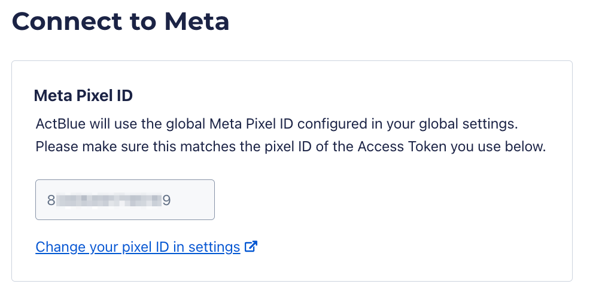This screenshot has height=293, width=602.
Task: Click the external link icon beside settings link
Action: (252, 246)
